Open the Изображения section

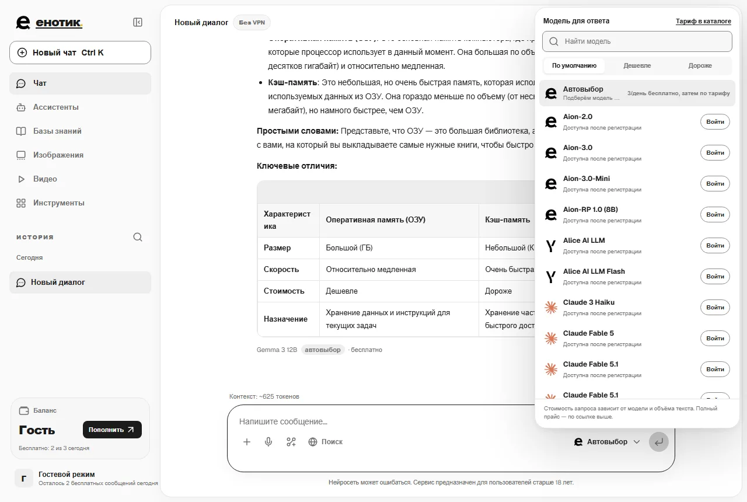click(80, 155)
